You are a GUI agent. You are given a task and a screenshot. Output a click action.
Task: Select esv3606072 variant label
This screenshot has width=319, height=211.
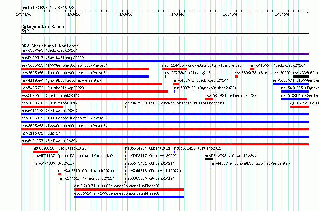[x=117, y=193]
